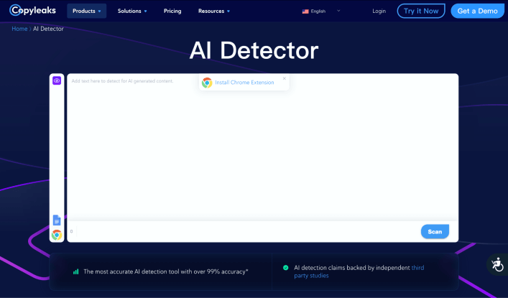Open the accessibility widget icon
508x298 pixels.
[497, 265]
